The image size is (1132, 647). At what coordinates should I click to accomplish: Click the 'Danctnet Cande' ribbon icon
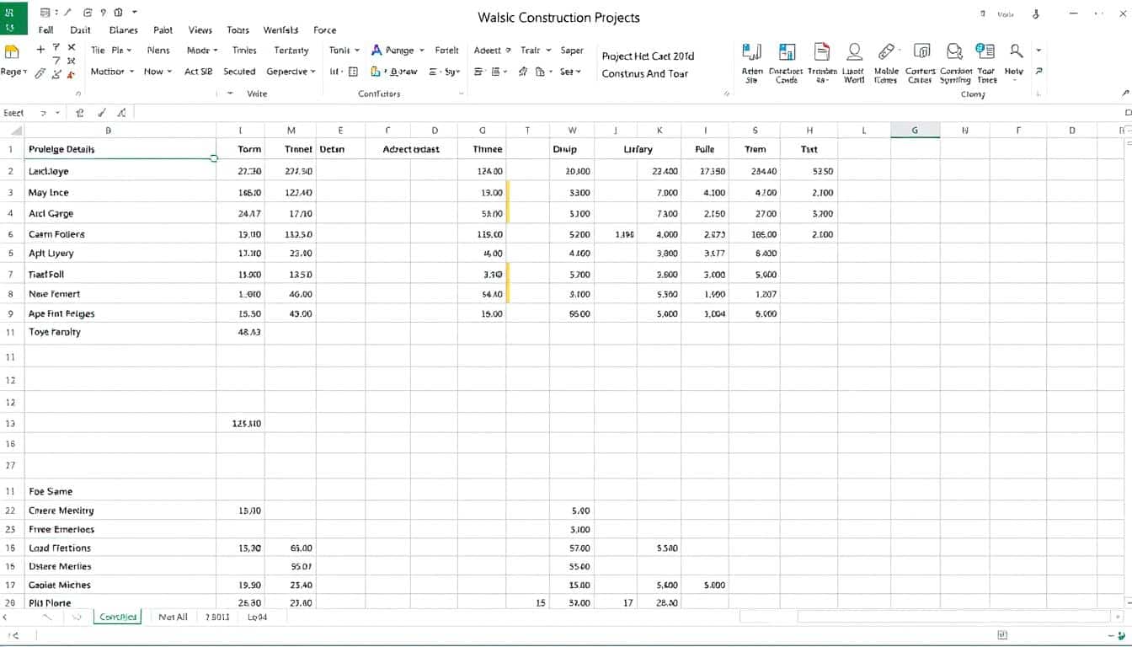[x=787, y=53]
